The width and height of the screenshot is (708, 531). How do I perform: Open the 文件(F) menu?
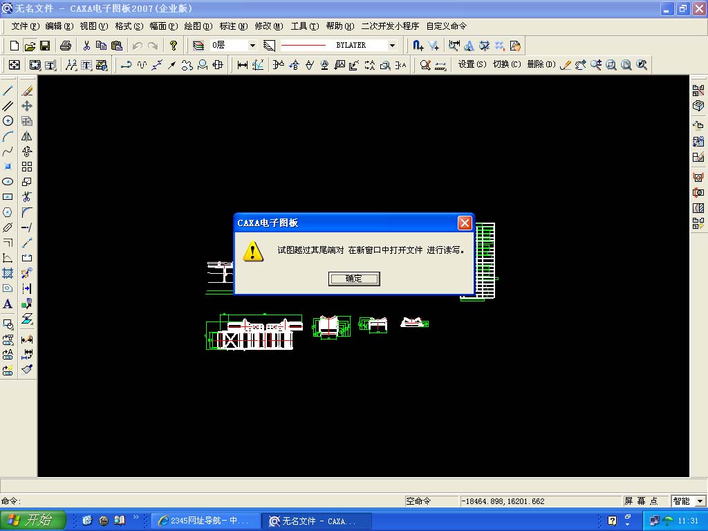tap(26, 26)
